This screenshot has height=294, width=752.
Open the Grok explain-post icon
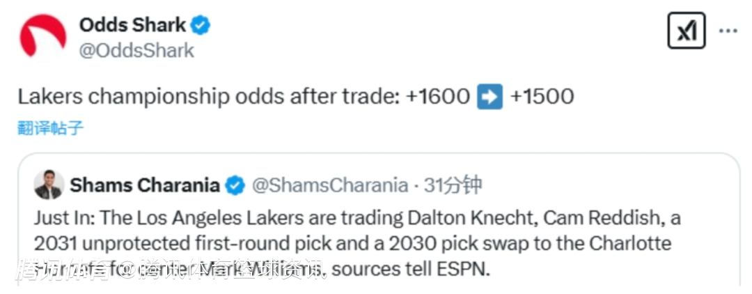point(686,31)
